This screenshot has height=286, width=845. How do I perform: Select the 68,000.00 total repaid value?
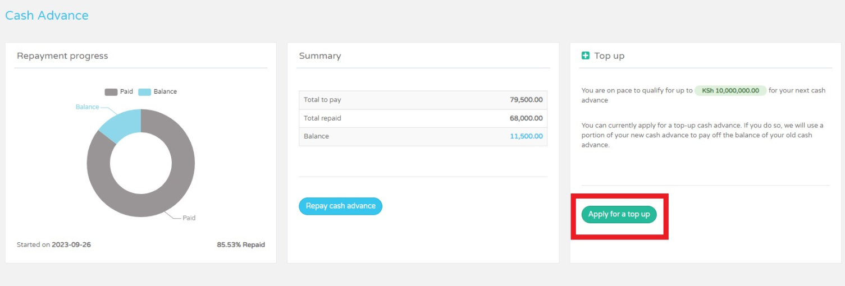coord(526,118)
